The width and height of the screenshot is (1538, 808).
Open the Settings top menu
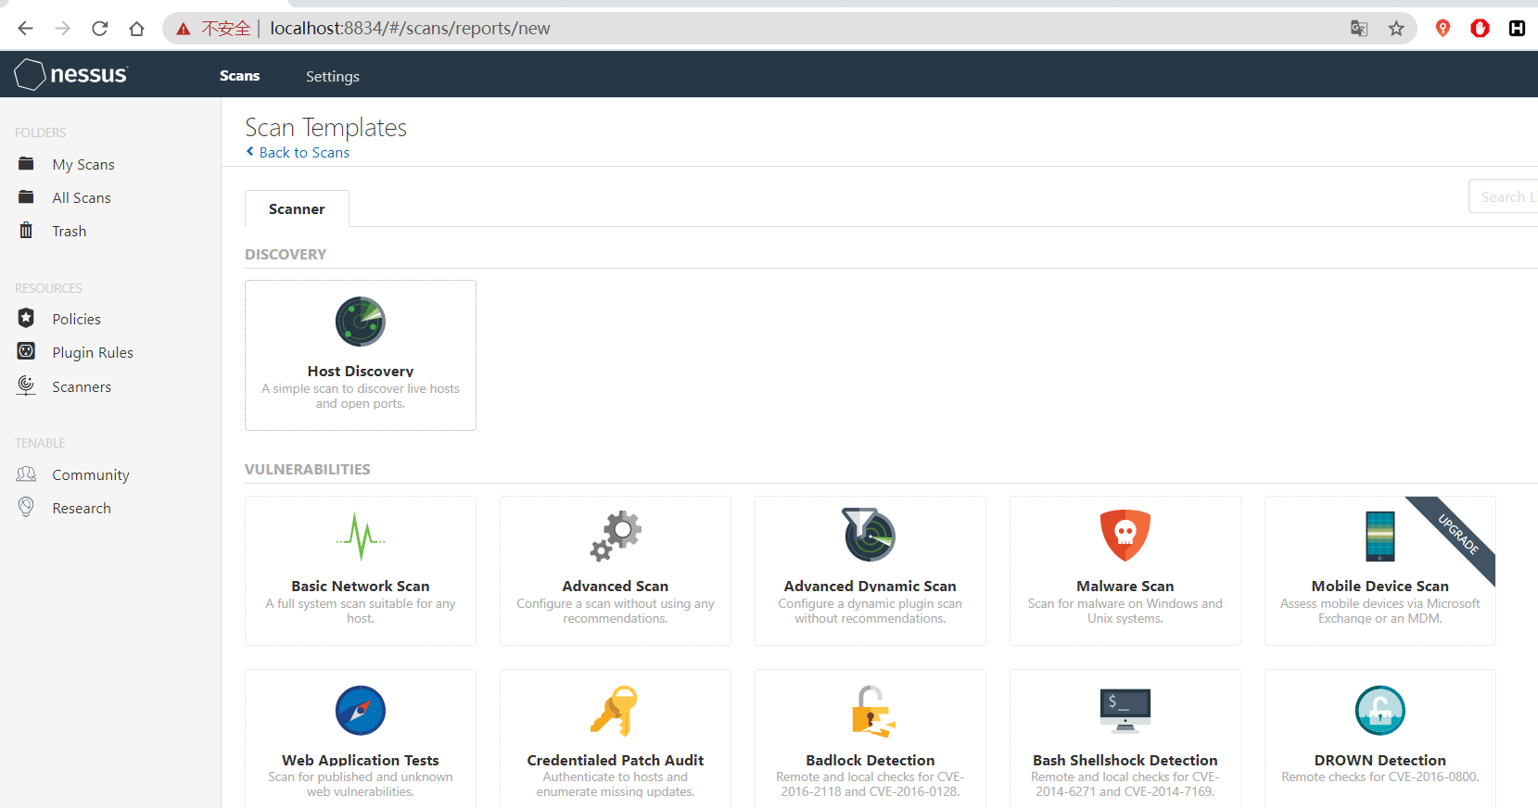tap(333, 76)
